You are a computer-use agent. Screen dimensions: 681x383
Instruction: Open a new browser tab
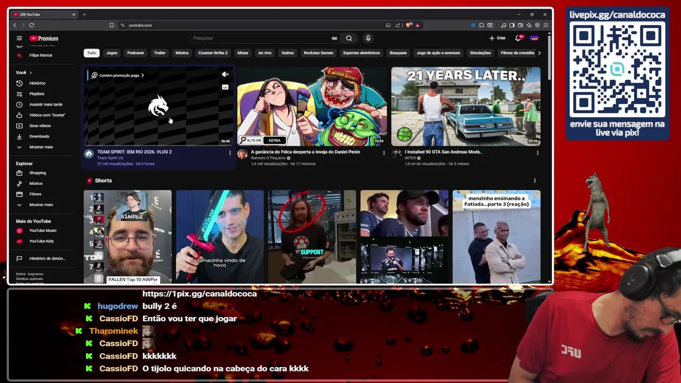point(84,14)
